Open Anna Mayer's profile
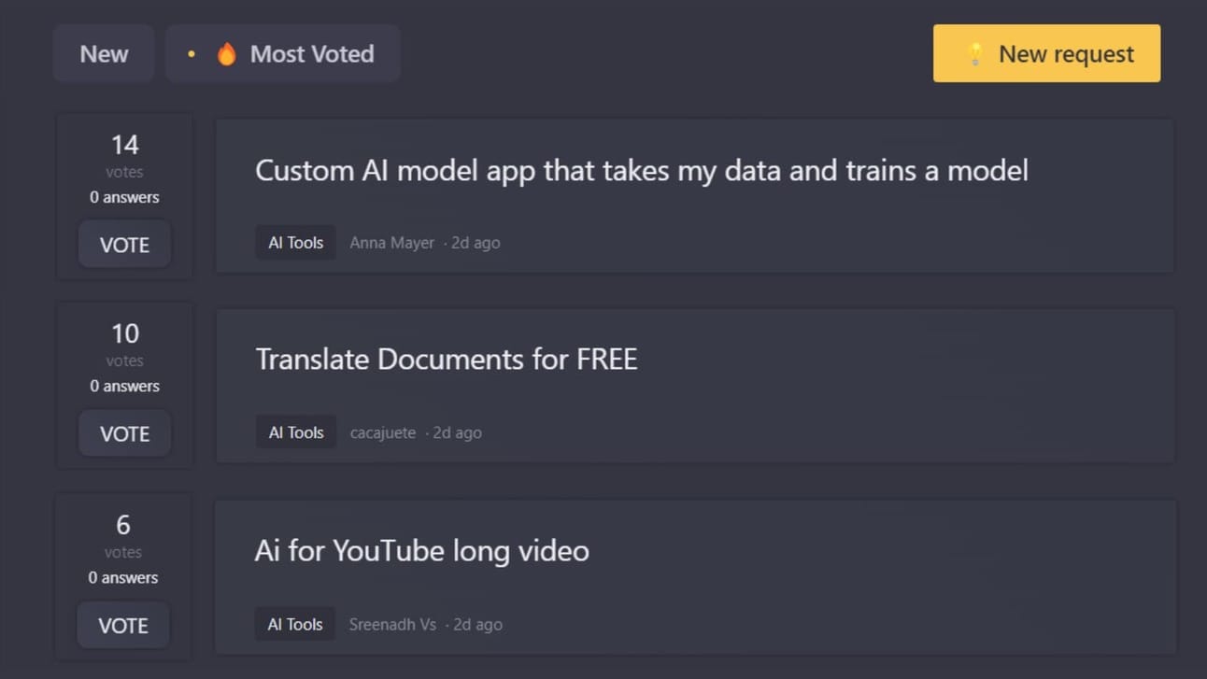The height and width of the screenshot is (679, 1207). pyautogui.click(x=391, y=243)
